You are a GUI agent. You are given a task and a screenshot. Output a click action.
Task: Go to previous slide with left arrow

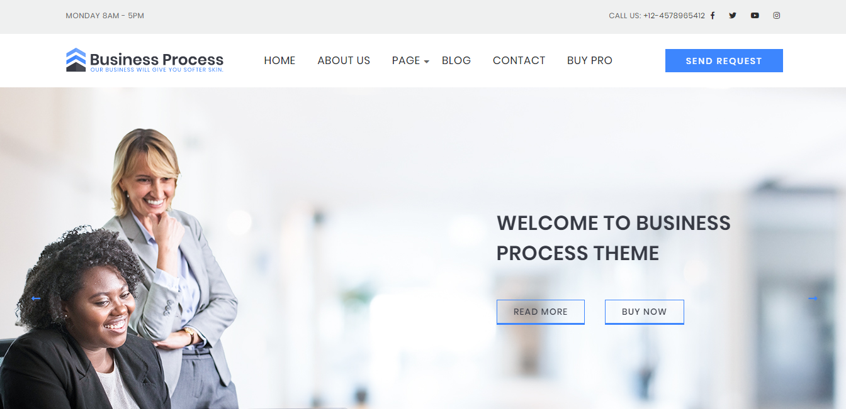click(36, 298)
